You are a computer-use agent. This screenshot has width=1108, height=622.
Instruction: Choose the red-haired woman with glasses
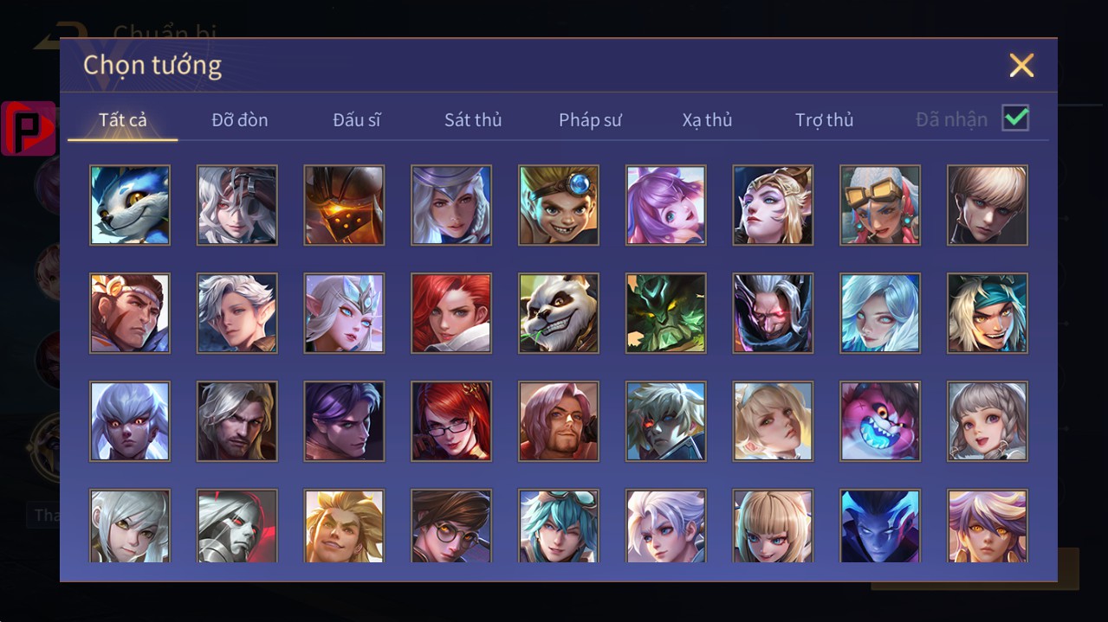451,421
